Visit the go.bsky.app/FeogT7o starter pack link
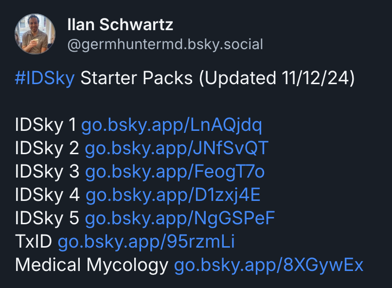Screen dimensions: 392x288 click(175, 172)
